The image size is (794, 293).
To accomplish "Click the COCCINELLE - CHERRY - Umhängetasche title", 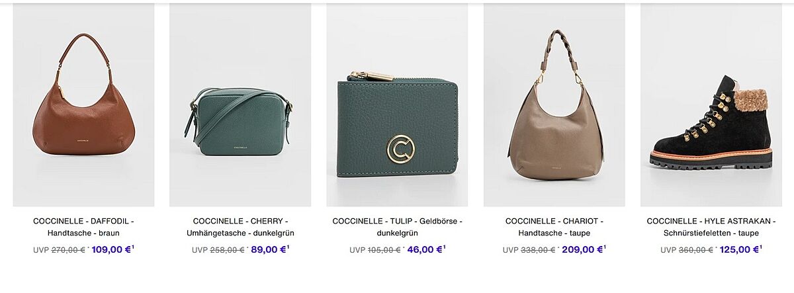I will 240,227.
